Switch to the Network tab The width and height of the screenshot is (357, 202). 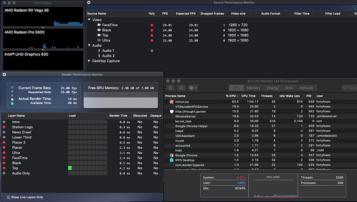pos(306,88)
